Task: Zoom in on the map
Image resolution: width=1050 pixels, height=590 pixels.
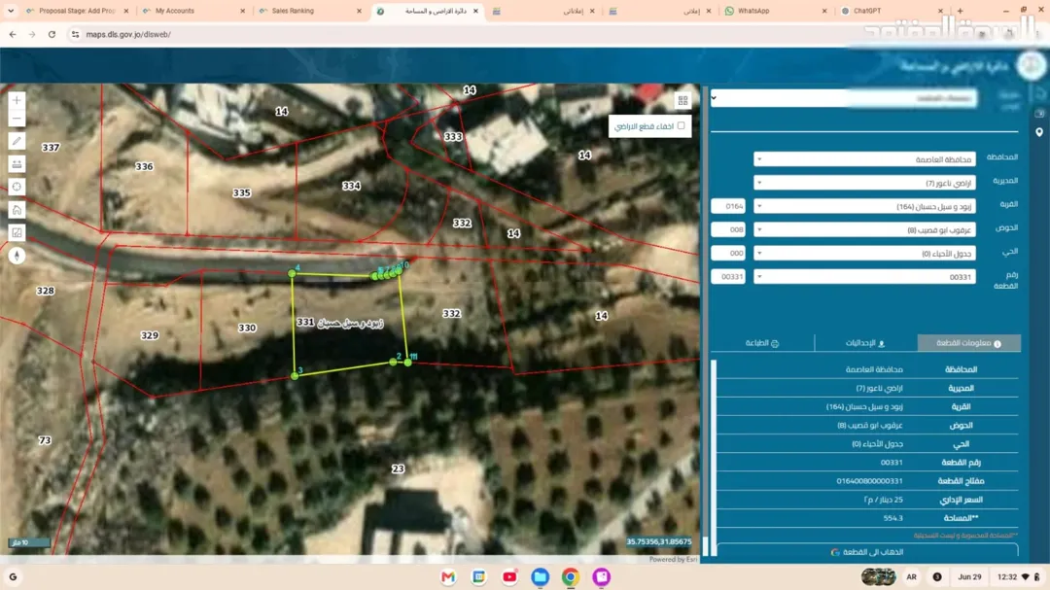Action: pyautogui.click(x=17, y=100)
